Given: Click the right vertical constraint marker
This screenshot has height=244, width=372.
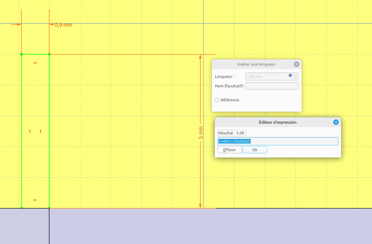Looking at the screenshot, I should coord(41,131).
